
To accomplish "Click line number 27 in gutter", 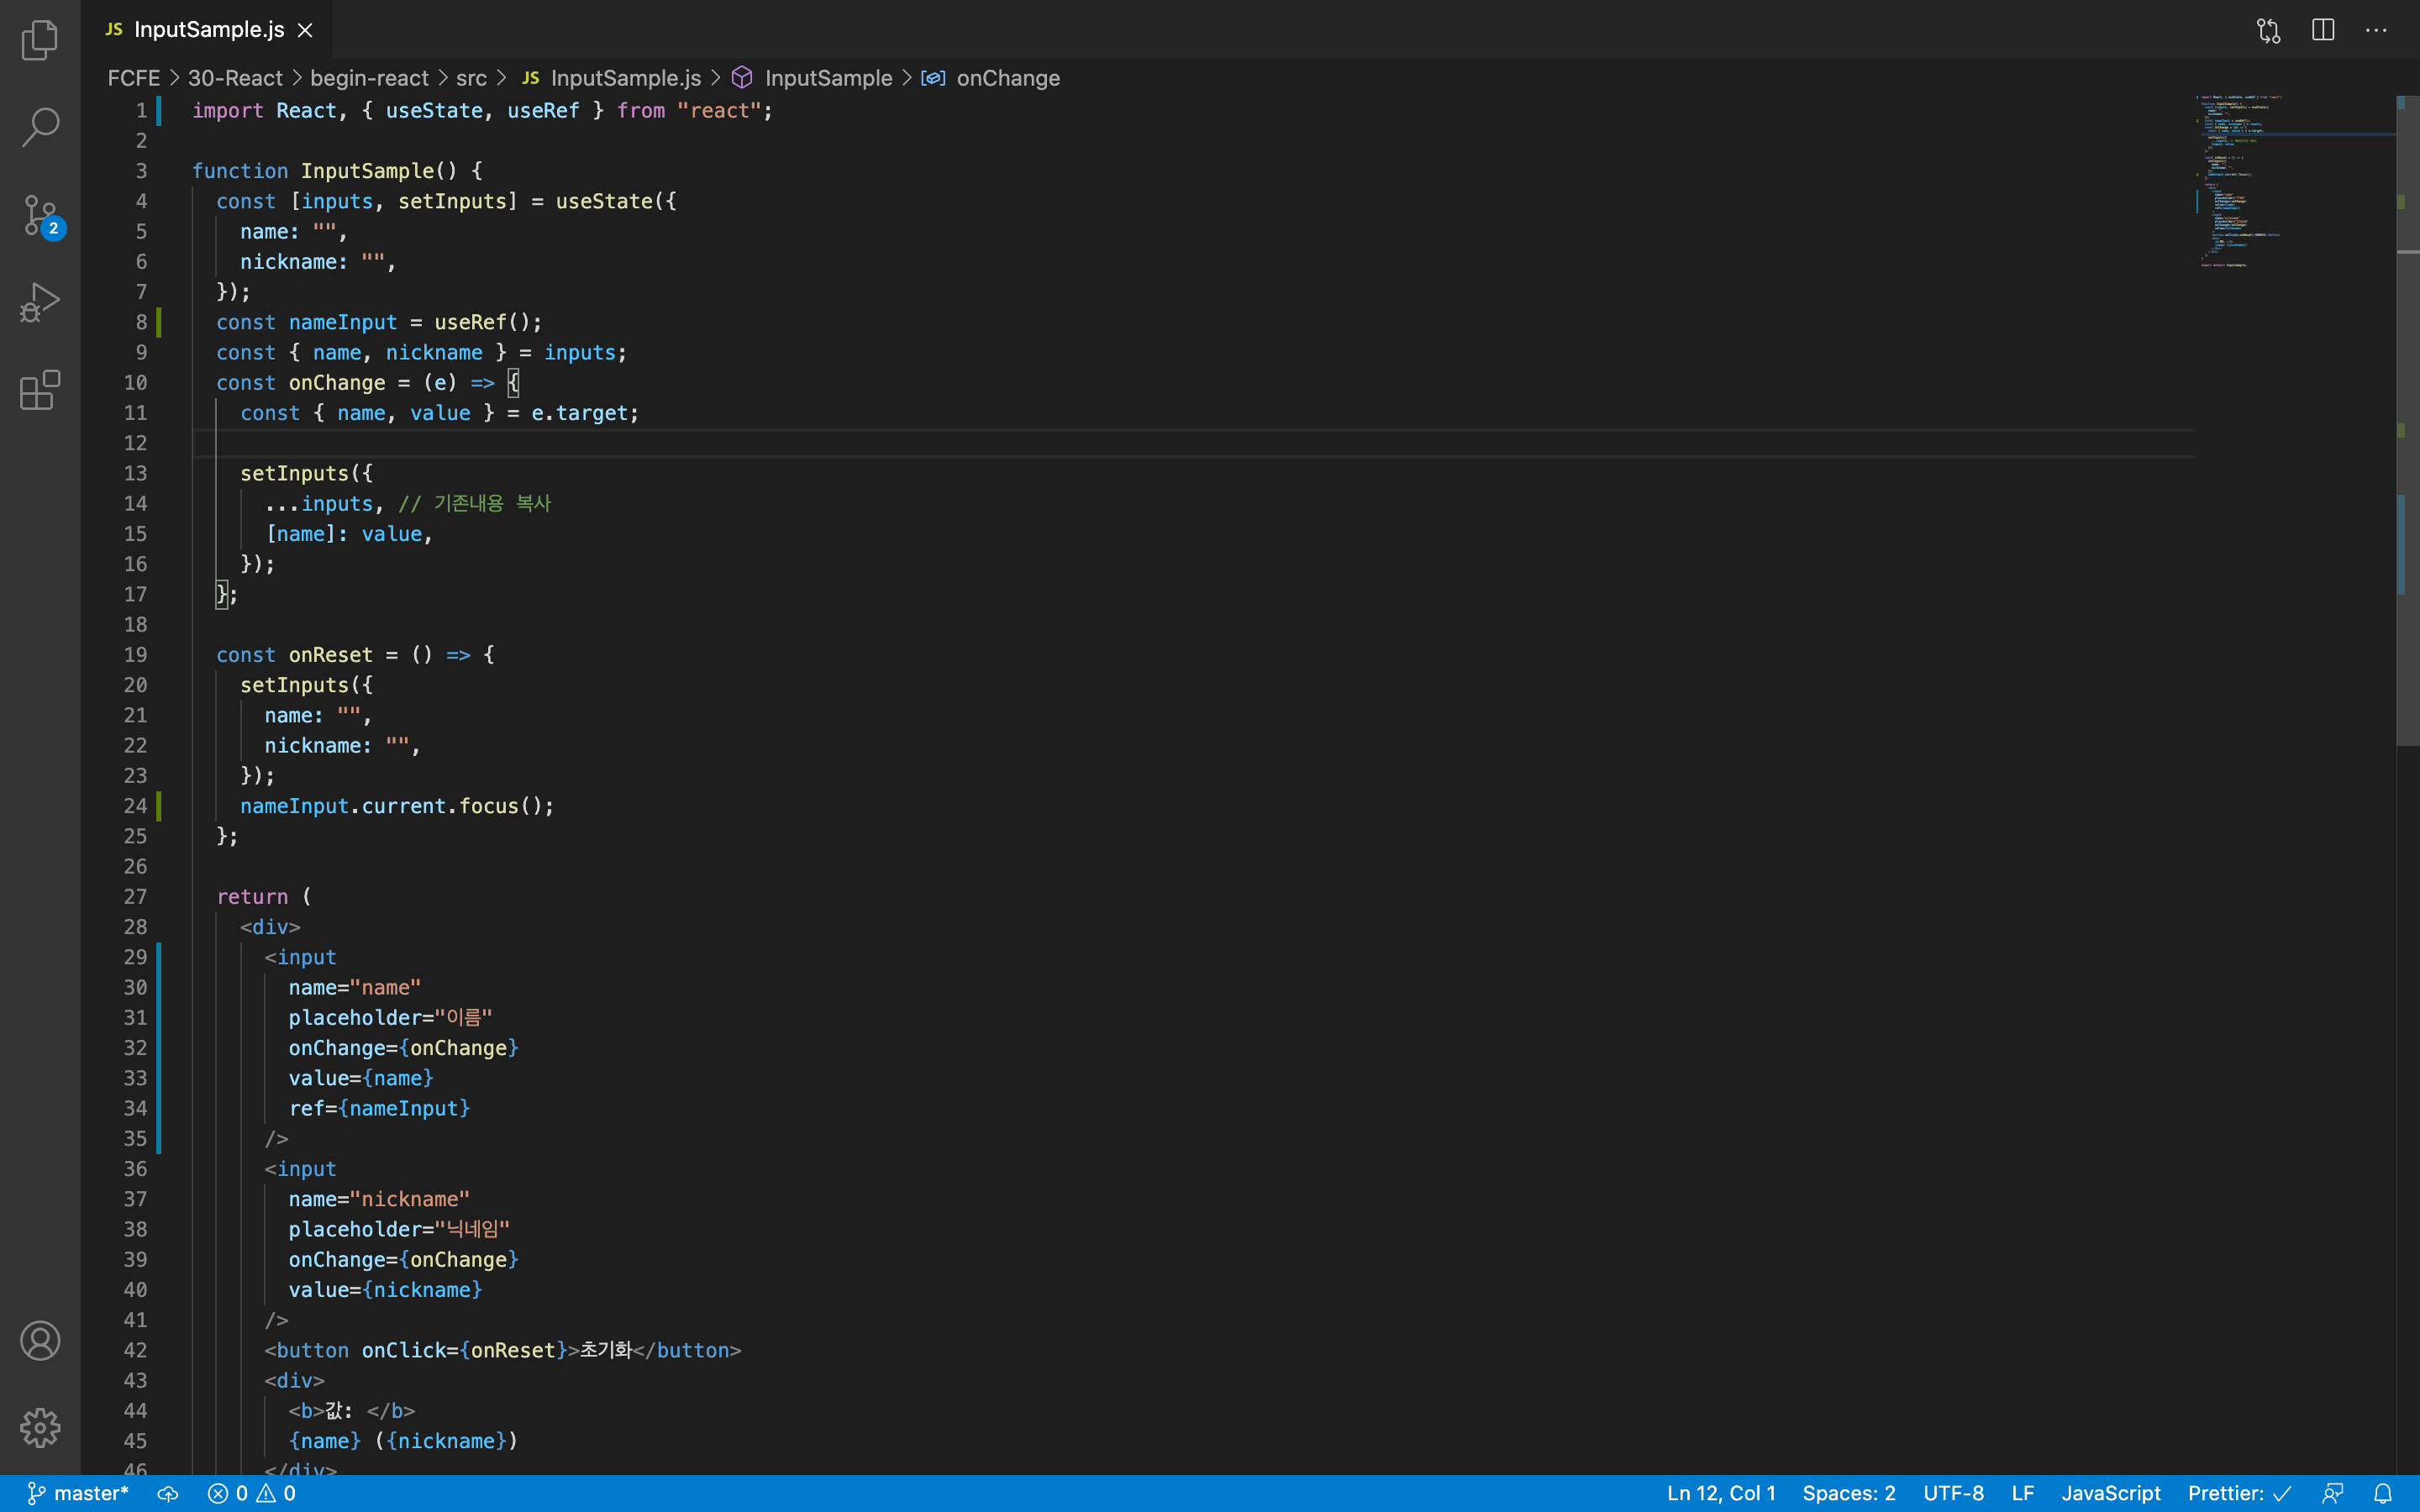I will click(135, 897).
